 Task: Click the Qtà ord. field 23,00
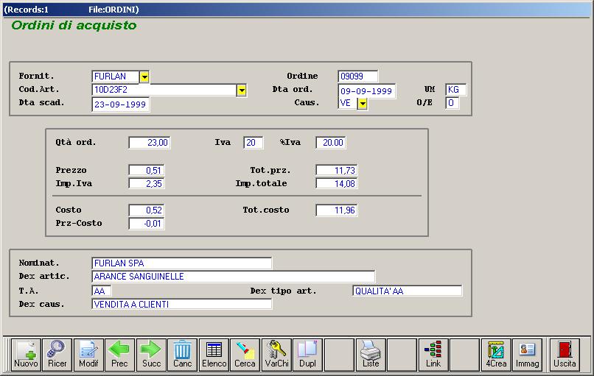pos(150,143)
